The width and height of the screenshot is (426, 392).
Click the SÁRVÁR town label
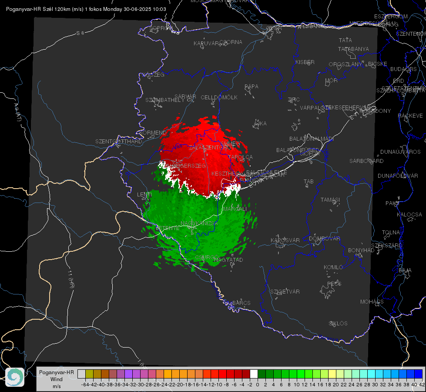pyautogui.click(x=185, y=97)
